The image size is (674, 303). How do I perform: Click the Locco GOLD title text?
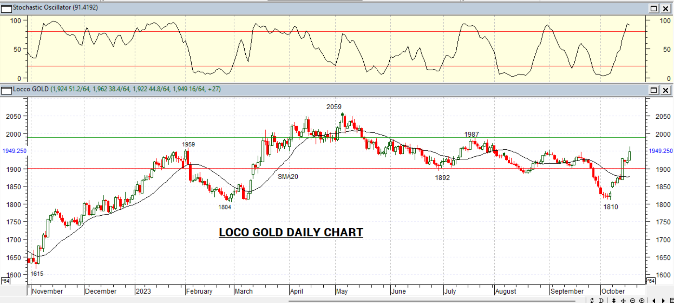tap(31, 89)
